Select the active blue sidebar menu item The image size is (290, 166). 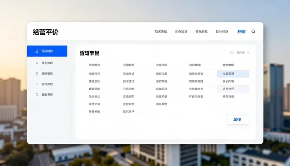[x=47, y=51]
